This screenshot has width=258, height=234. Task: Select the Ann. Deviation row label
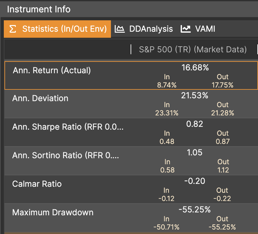[40, 98]
